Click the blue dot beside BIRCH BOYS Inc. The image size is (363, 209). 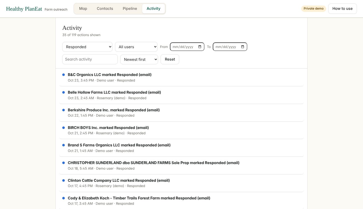point(64,128)
